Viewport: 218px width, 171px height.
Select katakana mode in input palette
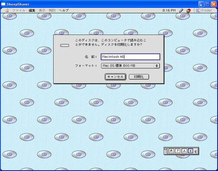click(178, 151)
